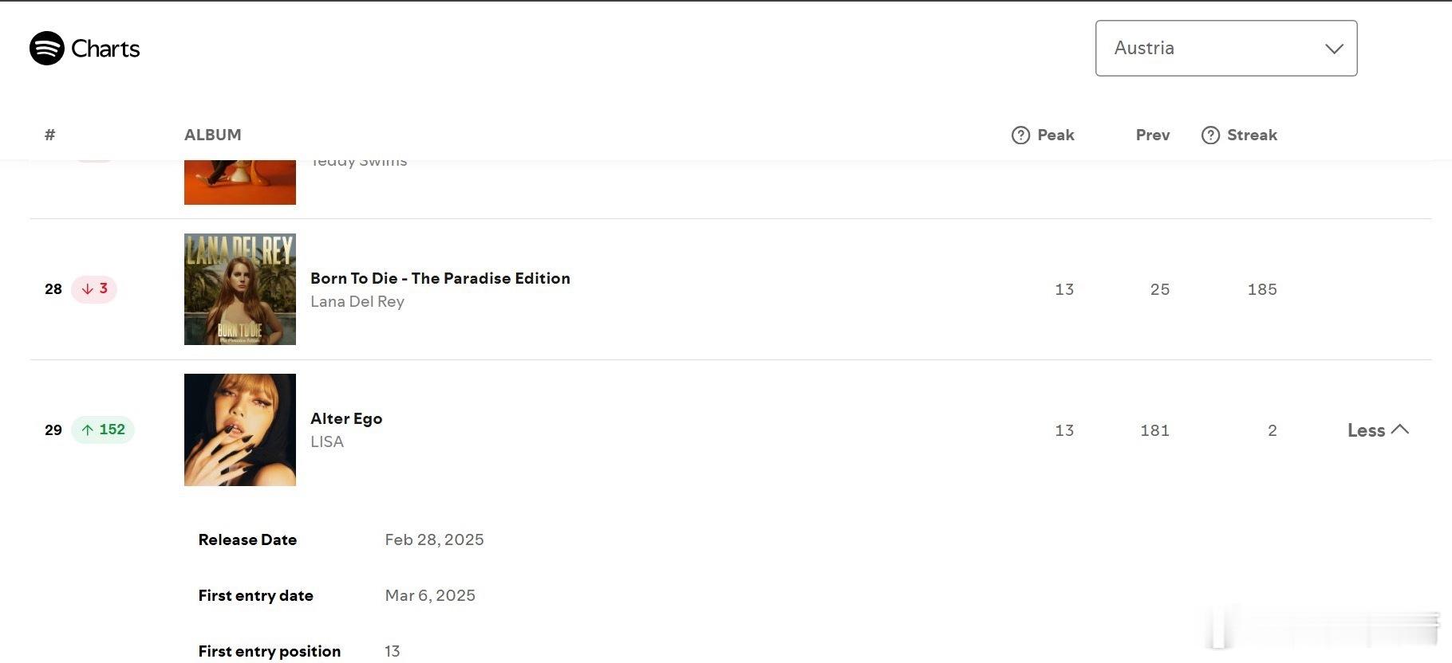Click the Streak column header label
The height and width of the screenshot is (663, 1452).
click(1252, 135)
